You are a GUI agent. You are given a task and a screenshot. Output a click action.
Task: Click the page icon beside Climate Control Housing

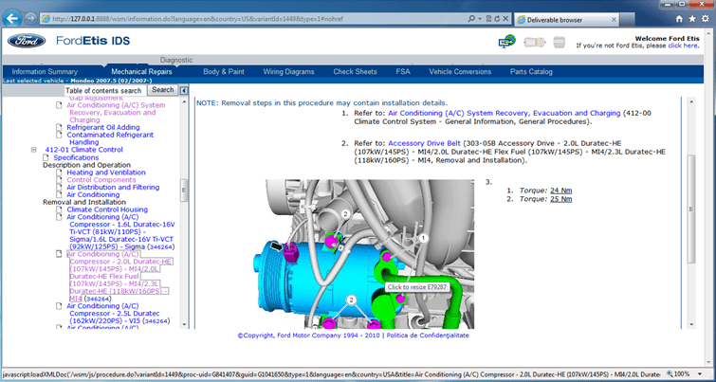[x=59, y=209]
